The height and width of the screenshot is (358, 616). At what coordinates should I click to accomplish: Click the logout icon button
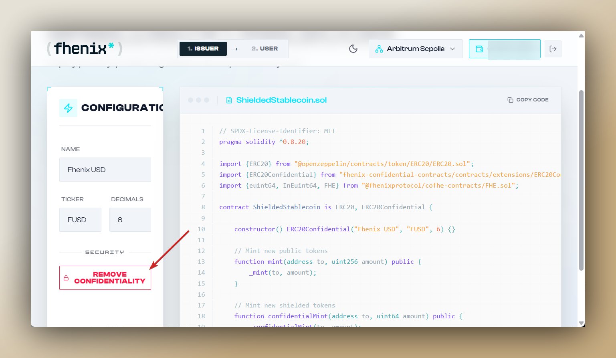click(x=553, y=49)
